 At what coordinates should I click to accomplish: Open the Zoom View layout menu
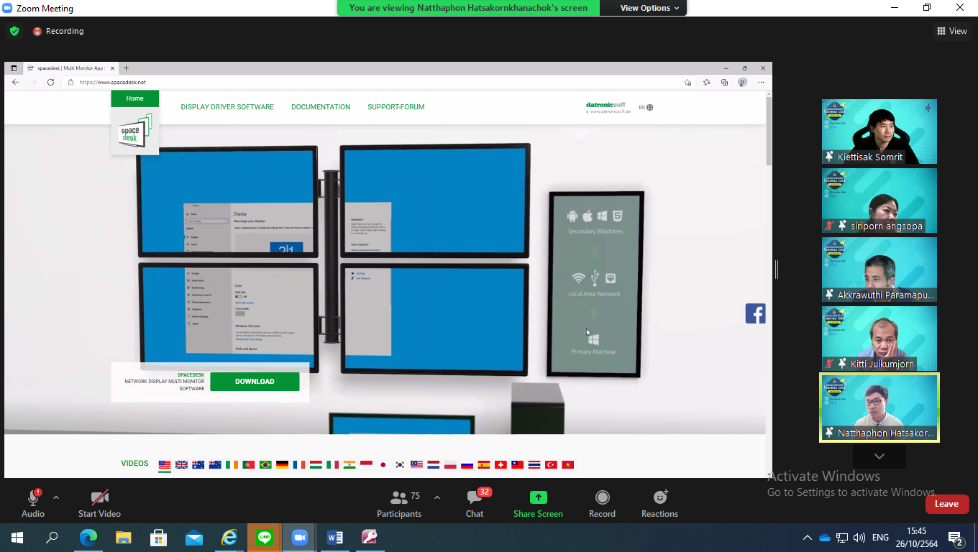(x=951, y=31)
